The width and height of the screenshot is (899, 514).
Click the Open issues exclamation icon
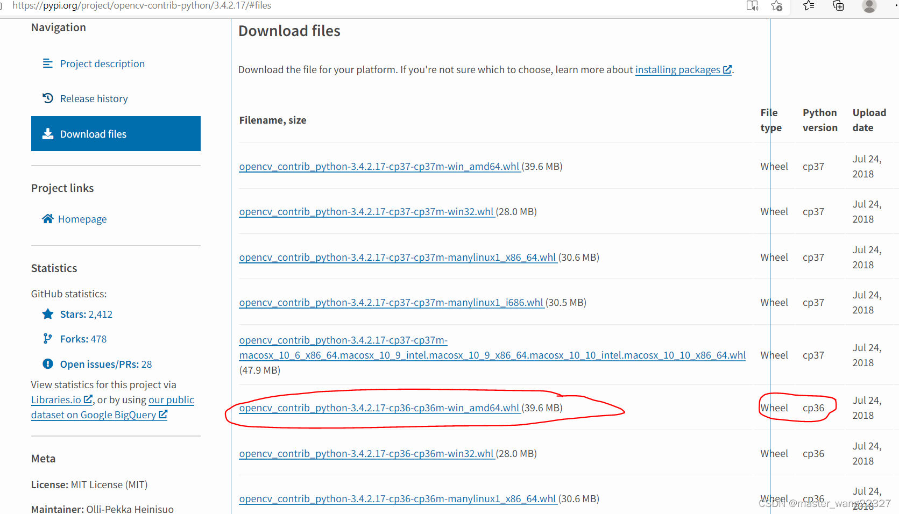[x=48, y=364]
